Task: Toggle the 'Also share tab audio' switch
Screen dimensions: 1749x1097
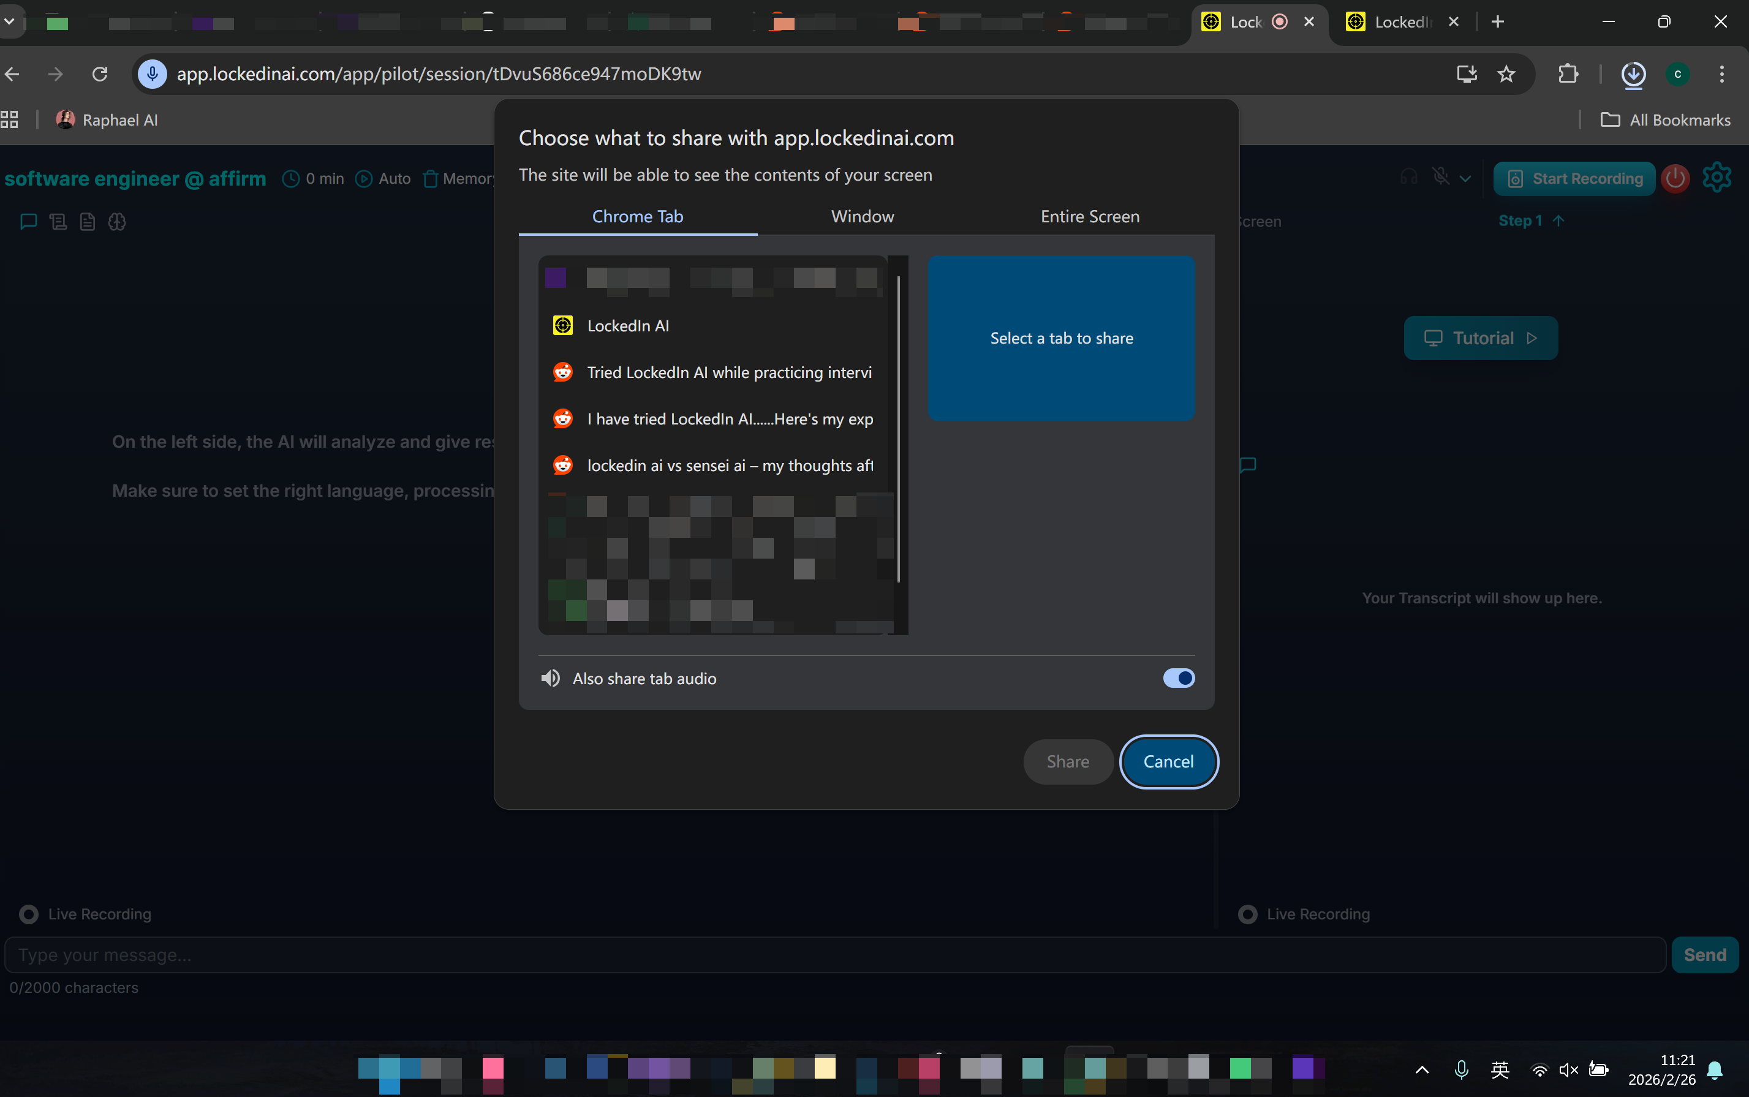Action: click(1178, 679)
